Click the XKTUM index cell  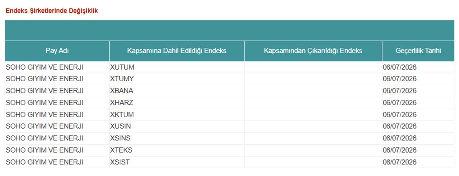177,115
